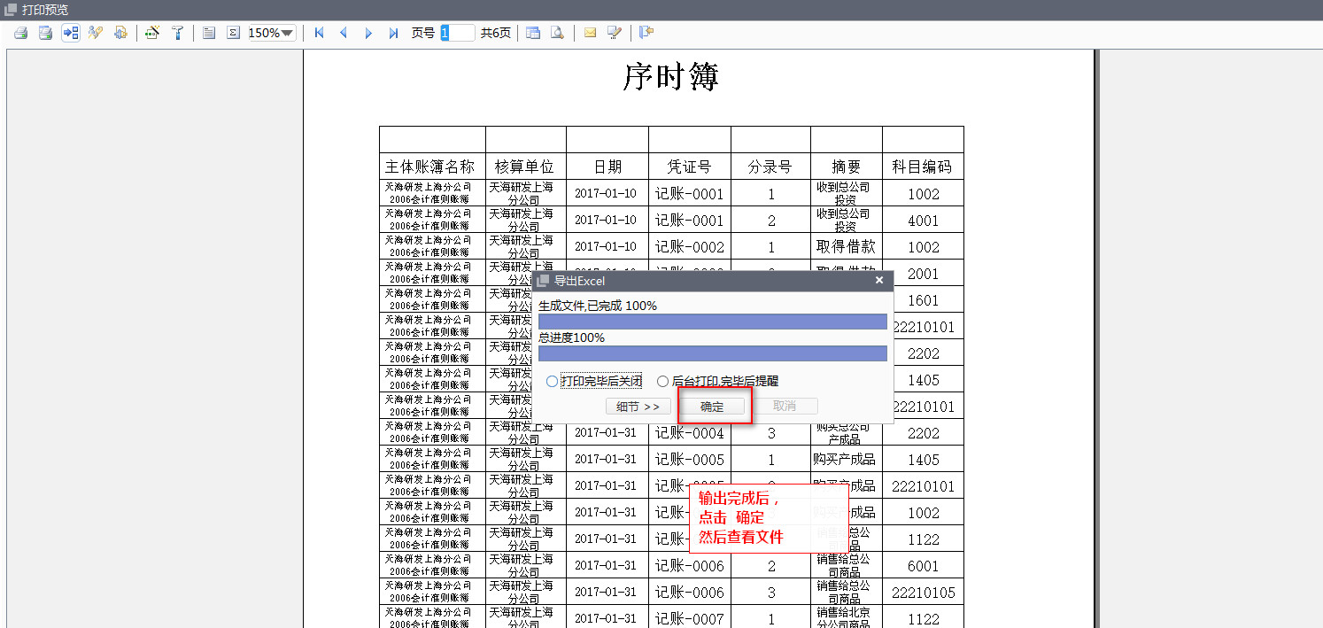Screen dimensions: 1323x628
Task: Click the exit preview door icon
Action: [x=646, y=33]
